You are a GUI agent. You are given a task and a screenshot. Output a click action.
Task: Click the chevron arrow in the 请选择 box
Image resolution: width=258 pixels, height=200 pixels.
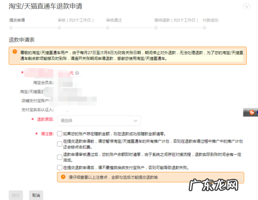click(x=136, y=121)
